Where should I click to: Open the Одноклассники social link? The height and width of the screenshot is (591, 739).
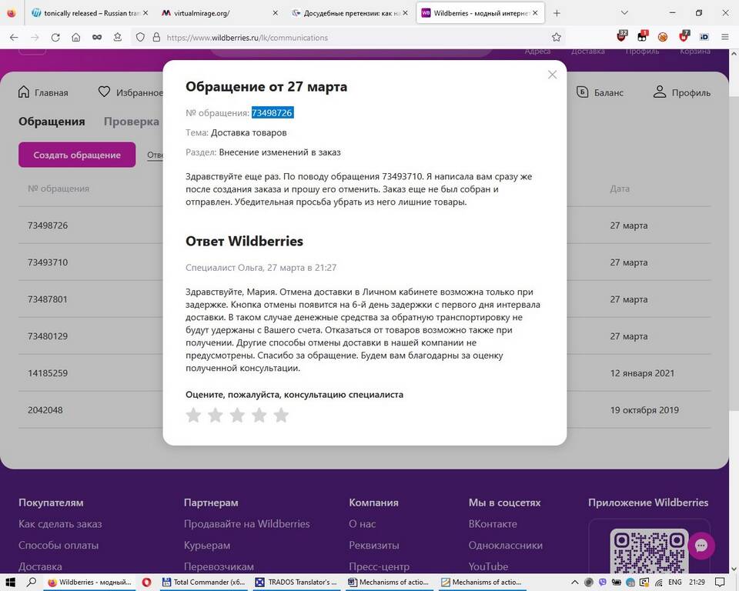(505, 546)
